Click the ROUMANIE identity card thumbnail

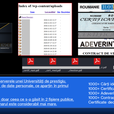(96, 7)
